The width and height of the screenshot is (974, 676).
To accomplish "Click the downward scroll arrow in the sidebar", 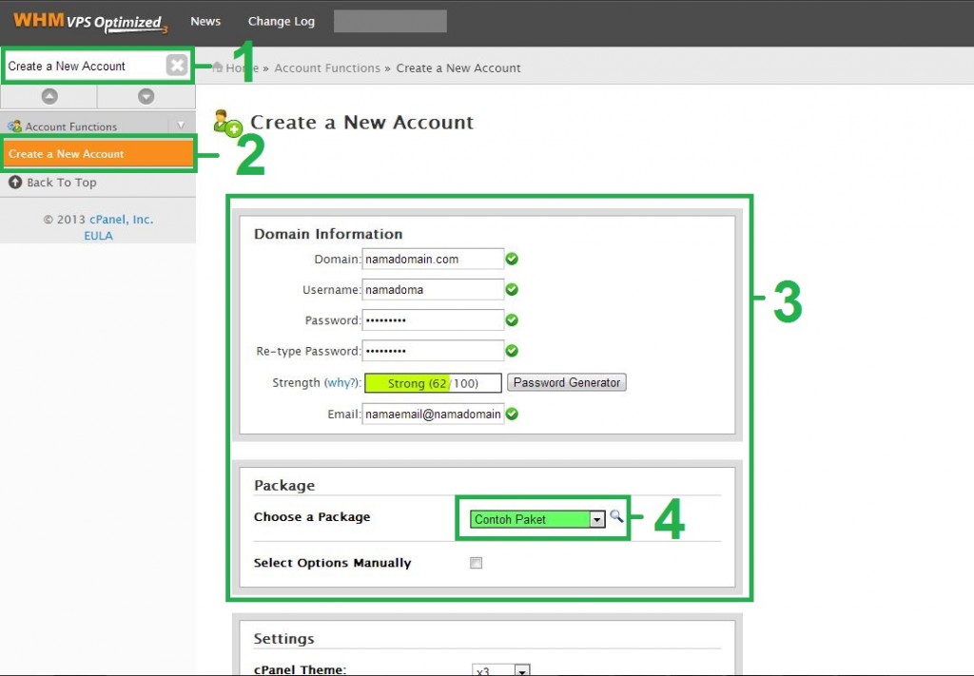I will (x=146, y=95).
